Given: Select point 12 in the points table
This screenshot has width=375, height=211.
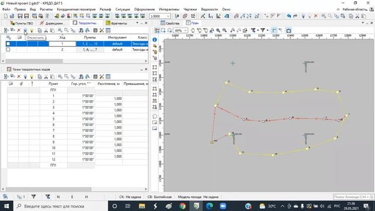Looking at the screenshot, I should click(53, 159).
